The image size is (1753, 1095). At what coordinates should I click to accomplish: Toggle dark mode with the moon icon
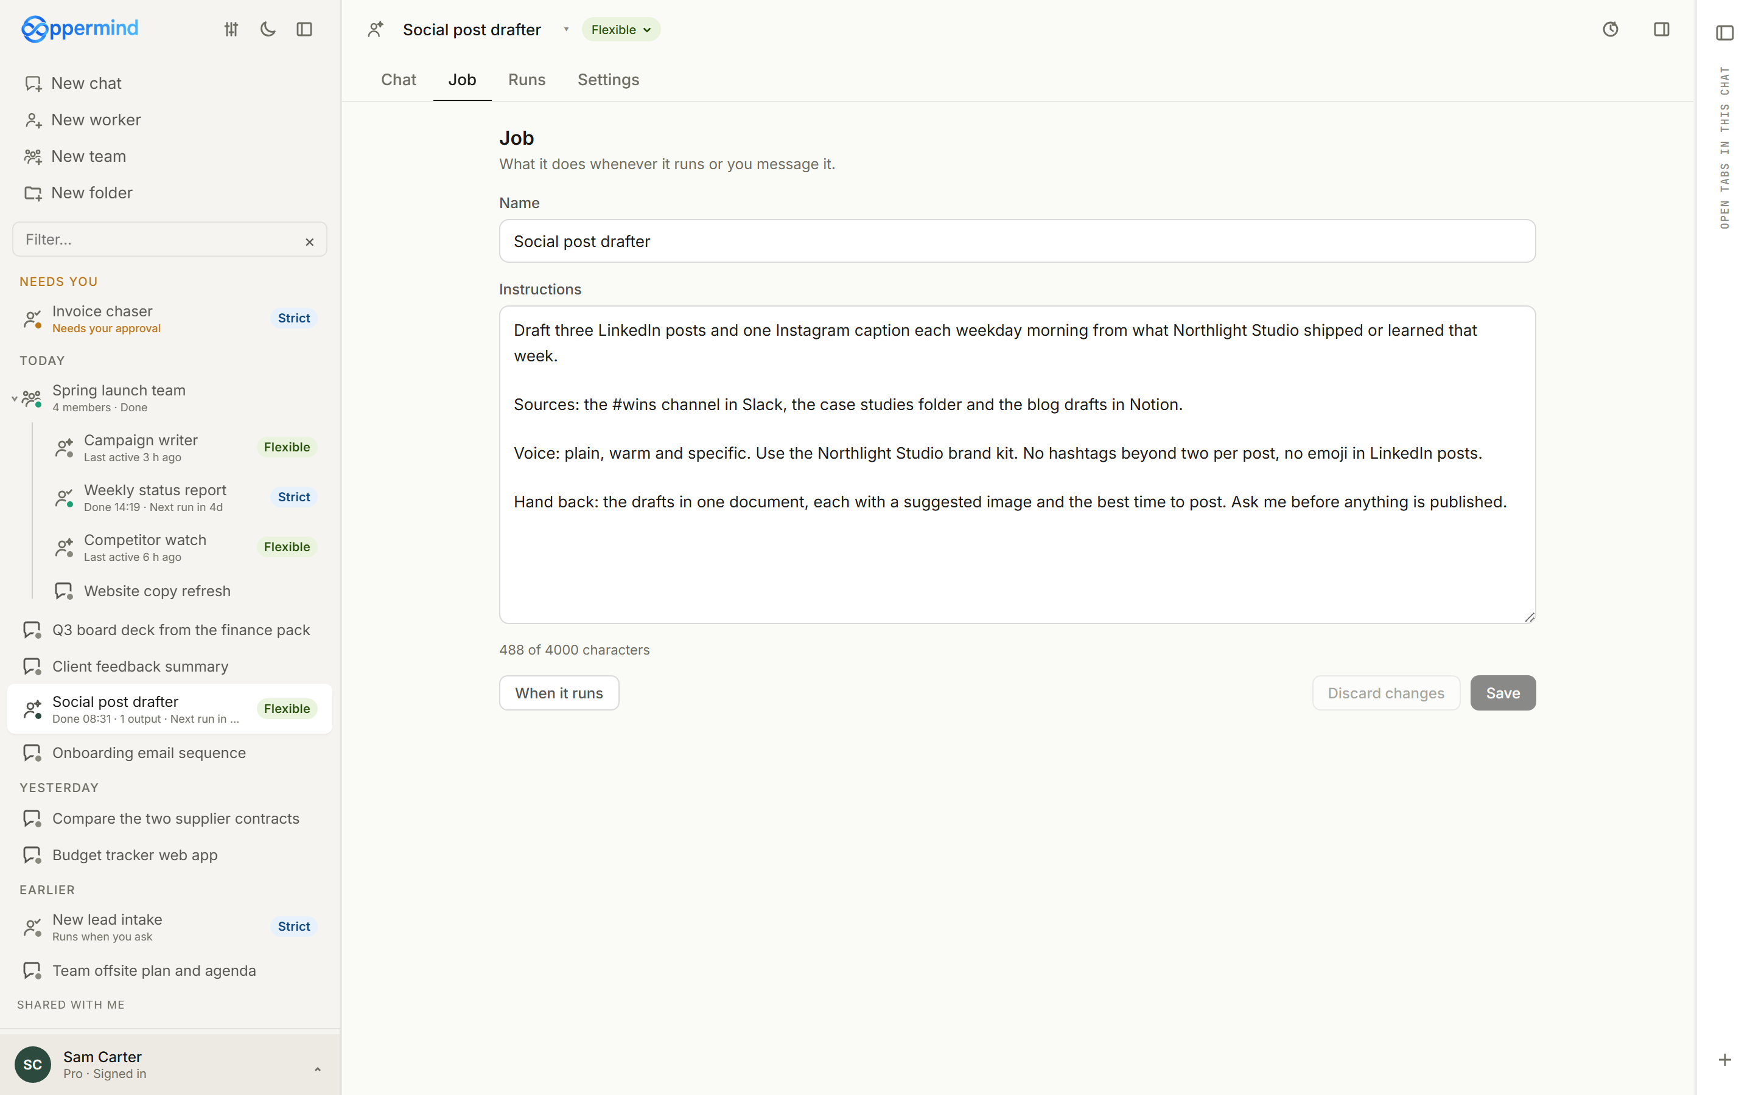(268, 30)
